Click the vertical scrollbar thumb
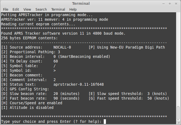Screen dimensions: 181x125 coord(178,113)
